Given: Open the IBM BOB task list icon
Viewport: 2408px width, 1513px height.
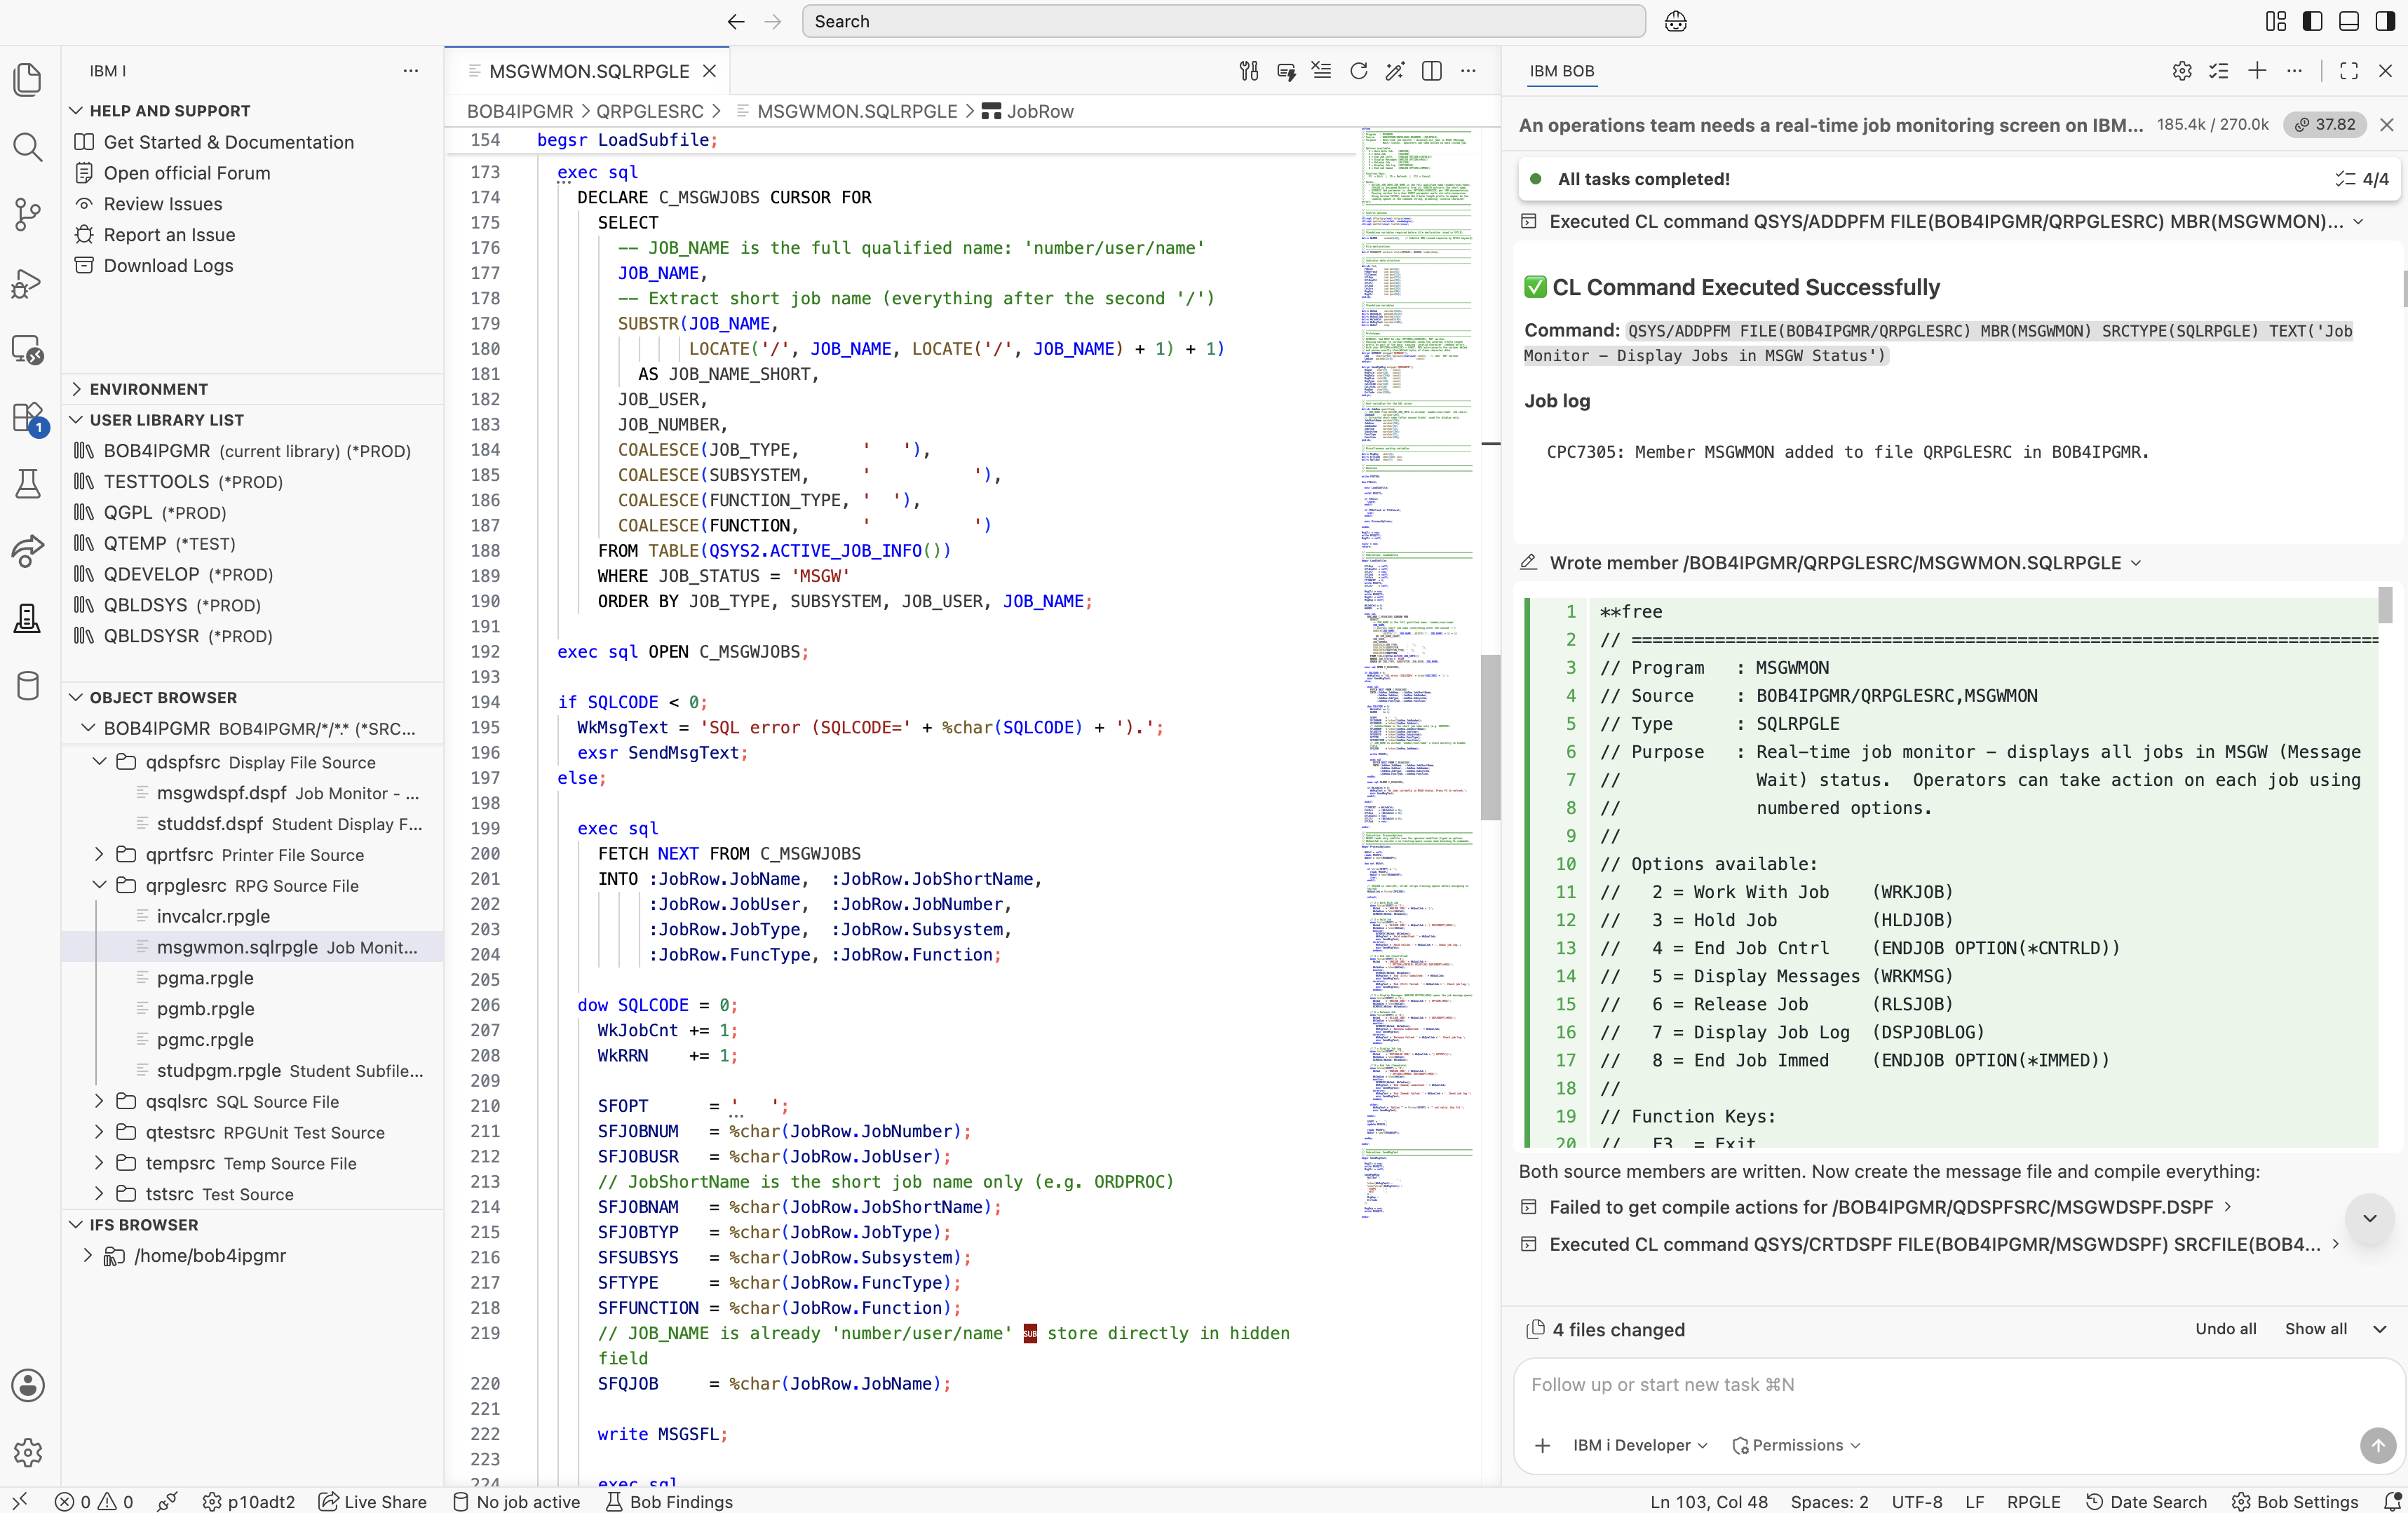Looking at the screenshot, I should pos(2219,71).
